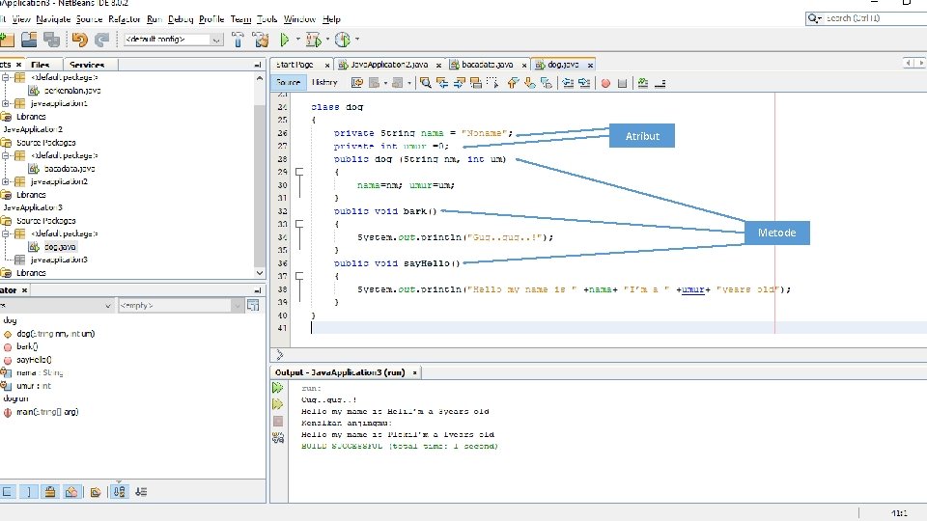Click the Debug Project icon
Viewport: 927px width, 521px height.
click(313, 40)
